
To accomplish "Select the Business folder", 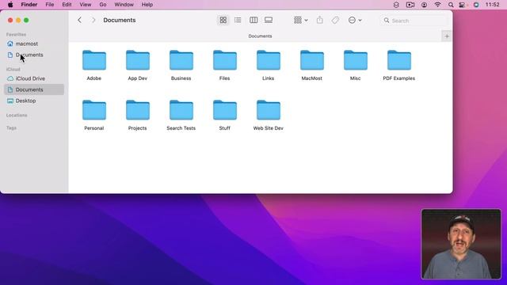I will point(181,65).
